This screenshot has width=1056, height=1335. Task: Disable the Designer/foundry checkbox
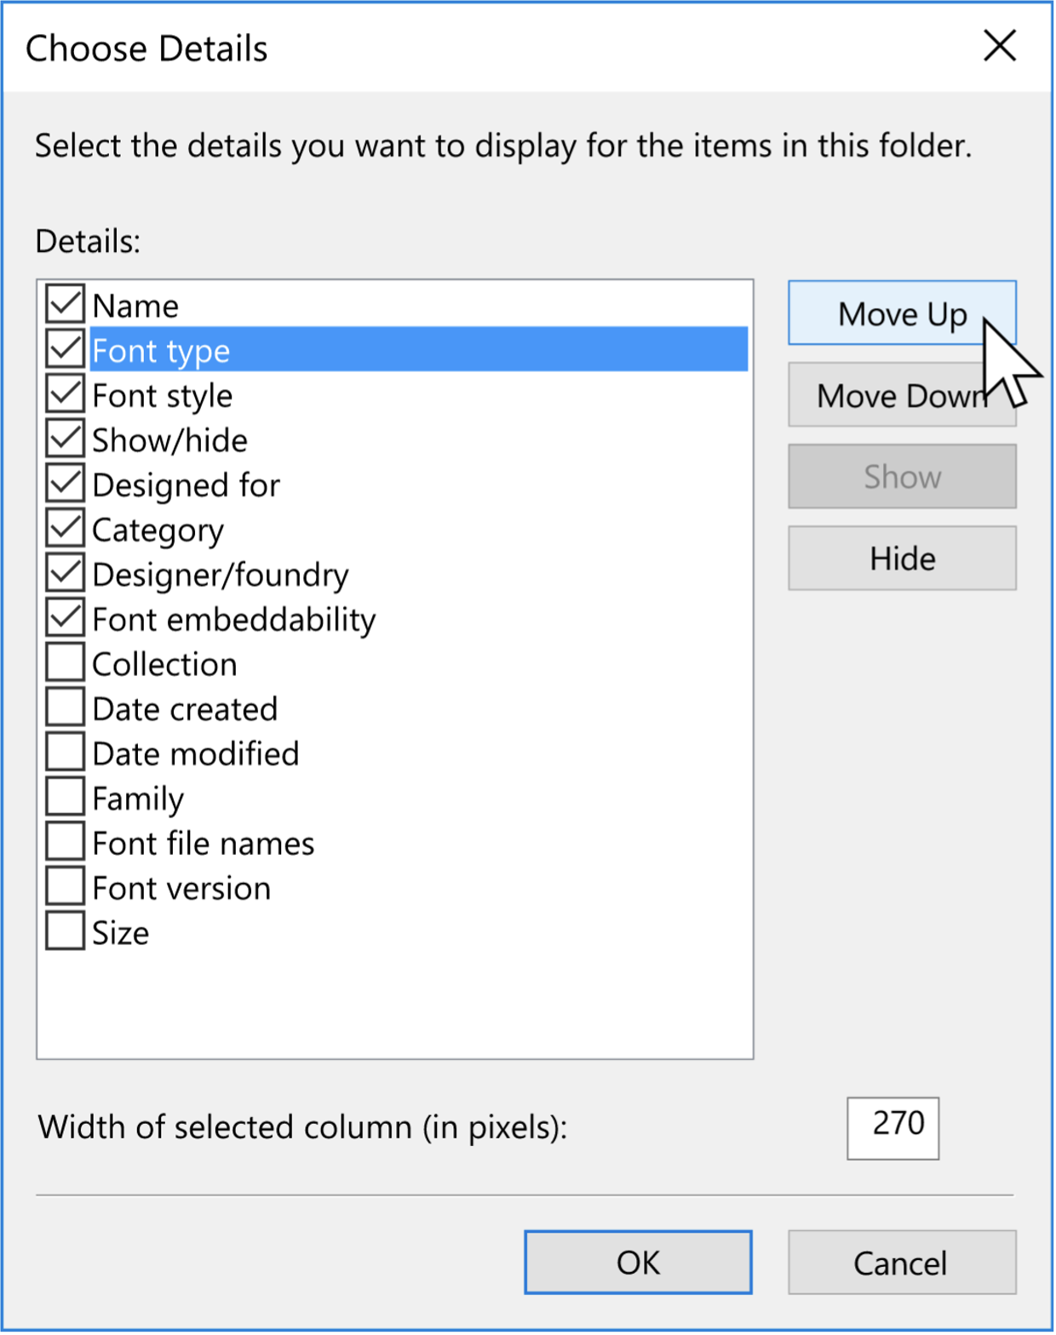pos(64,573)
